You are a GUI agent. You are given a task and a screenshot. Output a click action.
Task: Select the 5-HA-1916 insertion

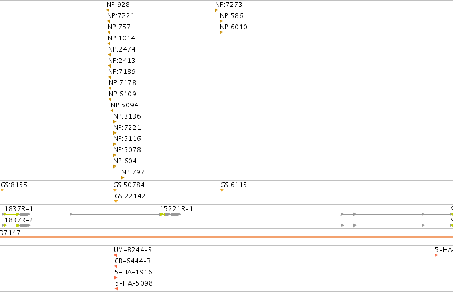click(x=133, y=272)
